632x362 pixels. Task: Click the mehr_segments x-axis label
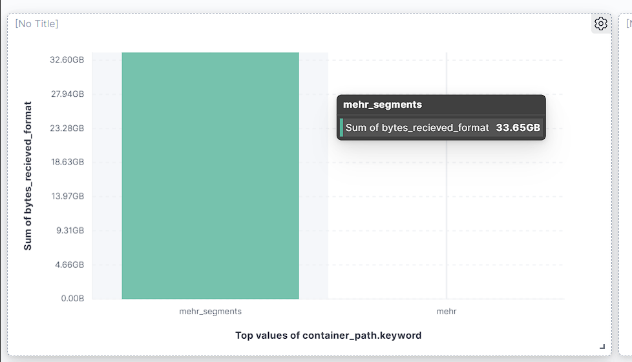click(210, 311)
